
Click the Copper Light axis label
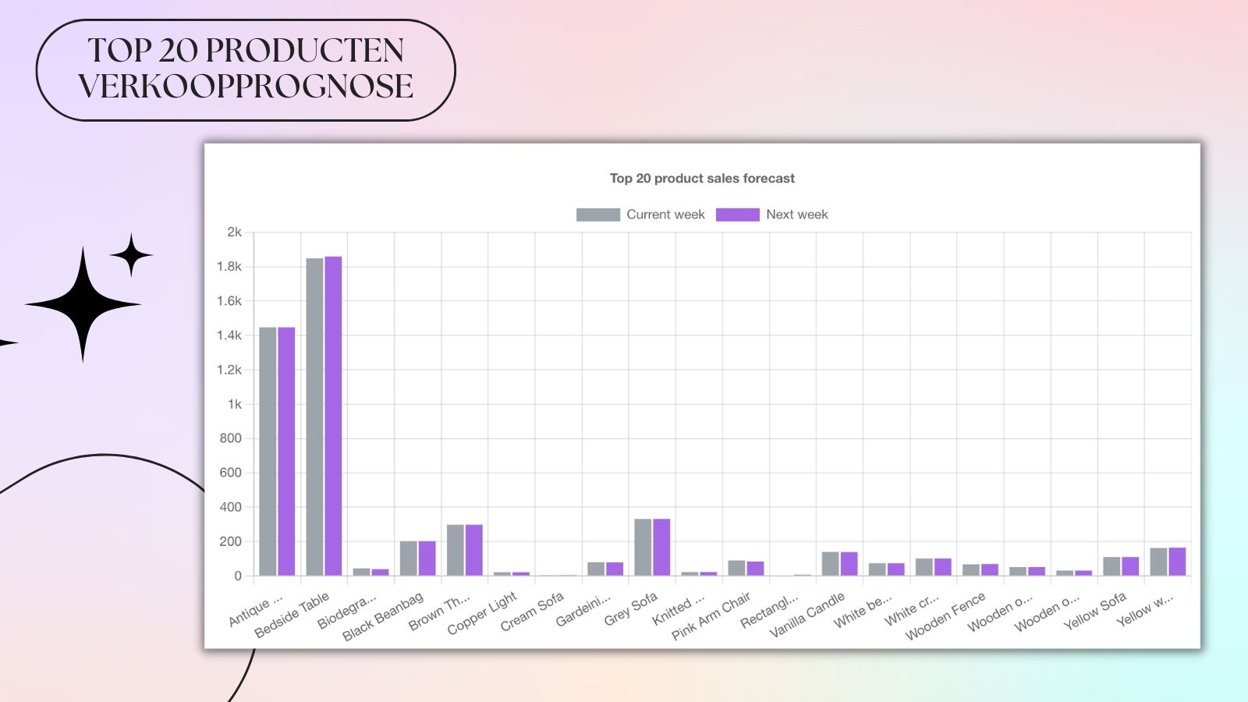pyautogui.click(x=482, y=613)
